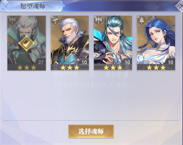
Task: Click the three-star rating under the teal-haired man
Action: (x=113, y=67)
